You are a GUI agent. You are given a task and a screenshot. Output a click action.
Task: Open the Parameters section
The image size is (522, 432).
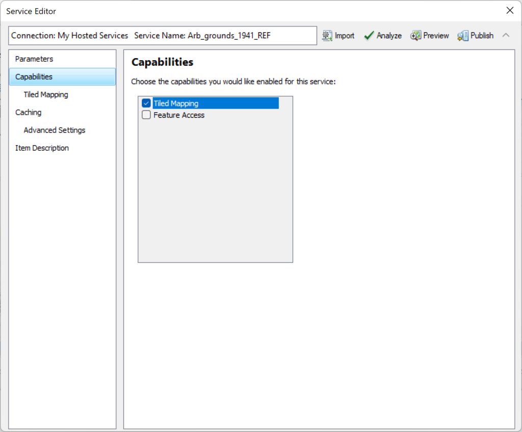[34, 59]
